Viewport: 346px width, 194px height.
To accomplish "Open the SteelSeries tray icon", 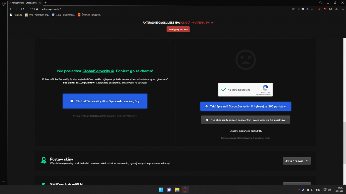I will 308,190.
